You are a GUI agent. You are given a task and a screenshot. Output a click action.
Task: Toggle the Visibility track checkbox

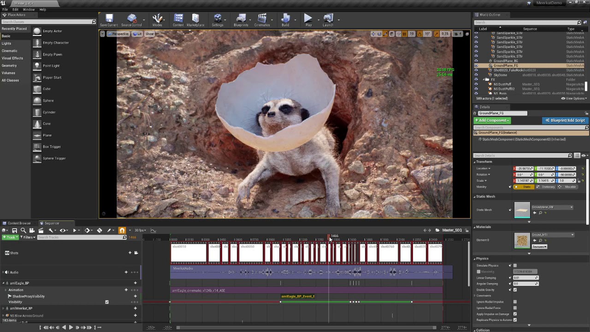tap(107, 302)
